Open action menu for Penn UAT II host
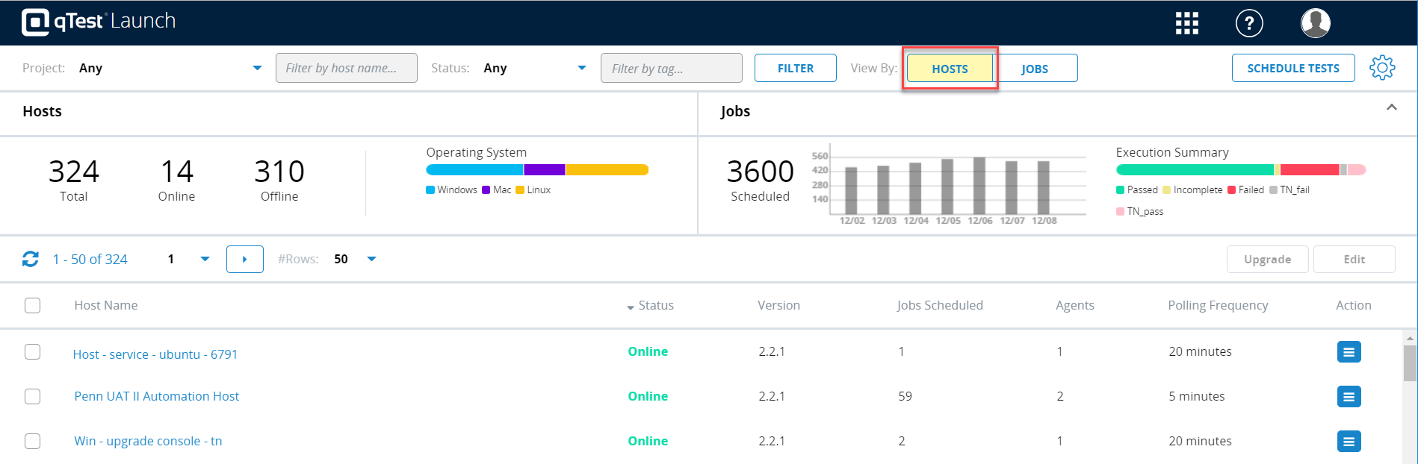This screenshot has width=1418, height=464. click(x=1349, y=397)
